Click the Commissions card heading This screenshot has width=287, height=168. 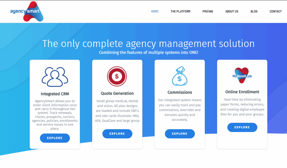[x=180, y=92]
